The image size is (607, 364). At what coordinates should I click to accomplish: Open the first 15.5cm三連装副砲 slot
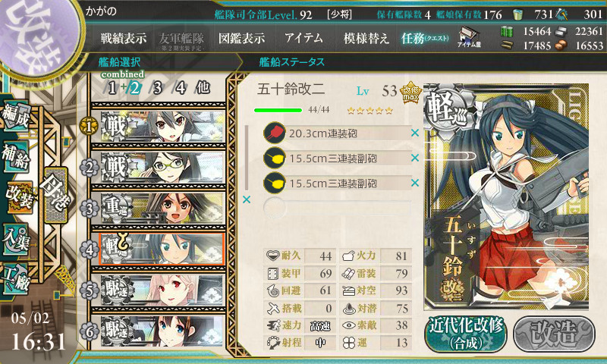[337, 158]
